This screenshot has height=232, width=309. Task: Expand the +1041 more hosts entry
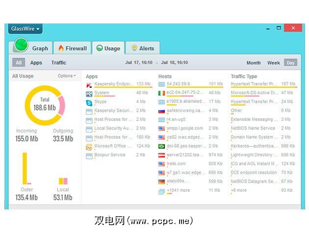pos(190,190)
